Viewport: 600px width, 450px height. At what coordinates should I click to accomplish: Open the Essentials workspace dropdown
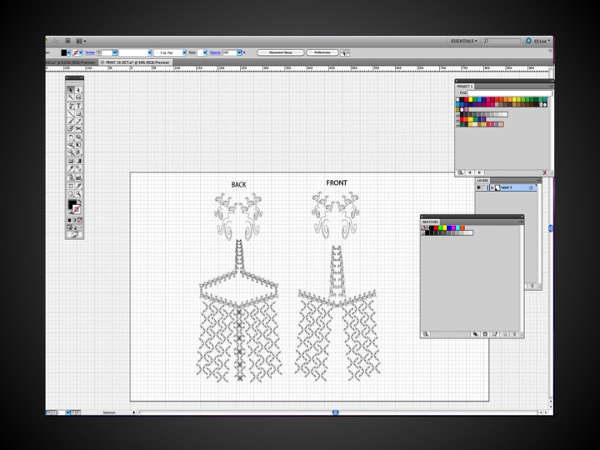[x=464, y=41]
